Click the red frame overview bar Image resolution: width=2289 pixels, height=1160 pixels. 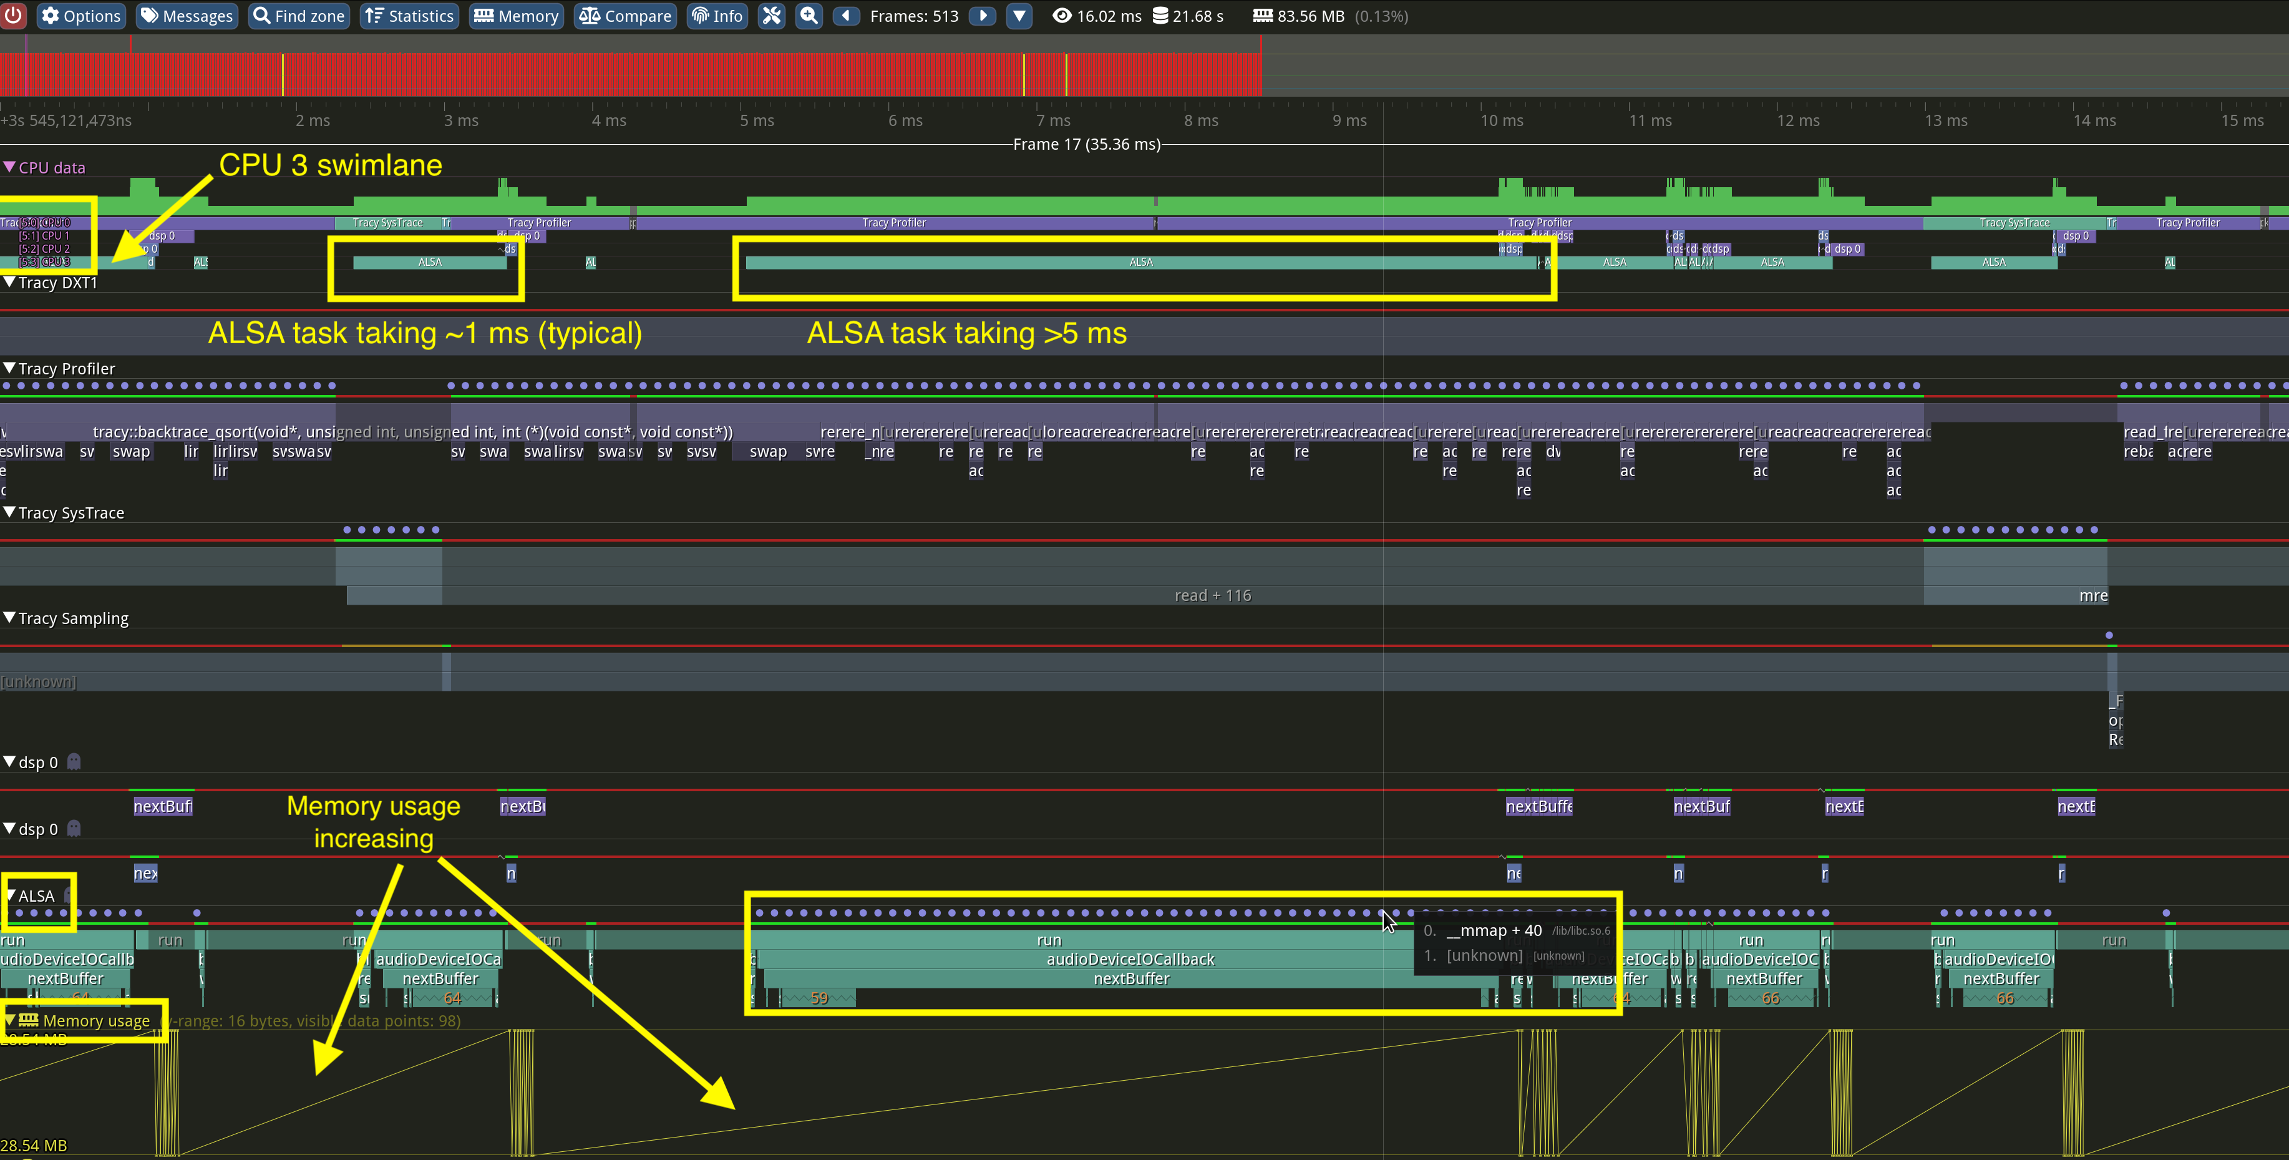tap(622, 75)
